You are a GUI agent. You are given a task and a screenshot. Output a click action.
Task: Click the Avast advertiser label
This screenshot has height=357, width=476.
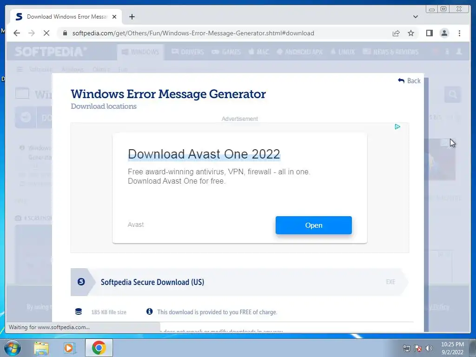[136, 225]
